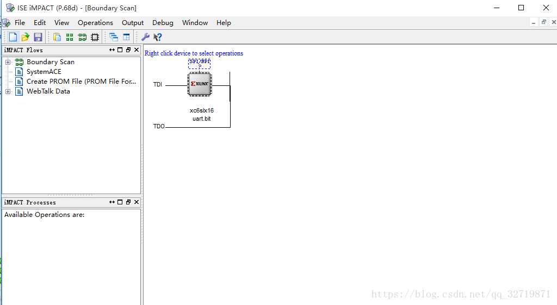Screen dimensions: 557x305
Task: Select WebTalk Data flow item
Action: [x=48, y=91]
